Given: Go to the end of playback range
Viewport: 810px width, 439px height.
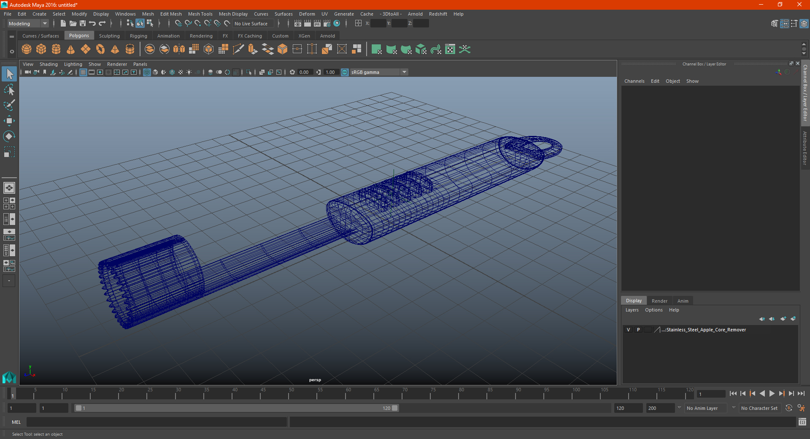Looking at the screenshot, I should point(801,393).
